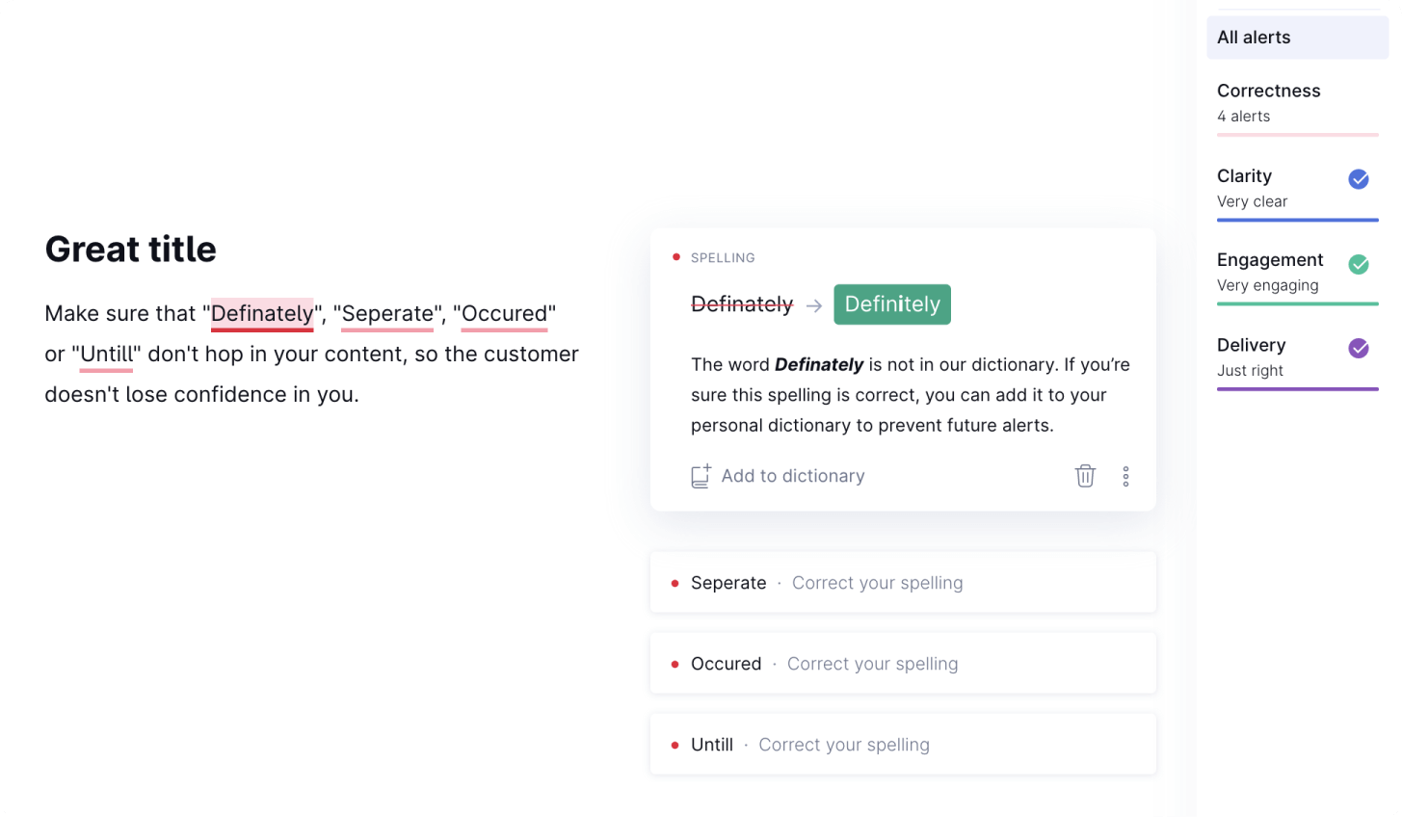This screenshot has height=817, width=1402.
Task: Click the trash icon to dismiss the alert
Action: [x=1085, y=475]
